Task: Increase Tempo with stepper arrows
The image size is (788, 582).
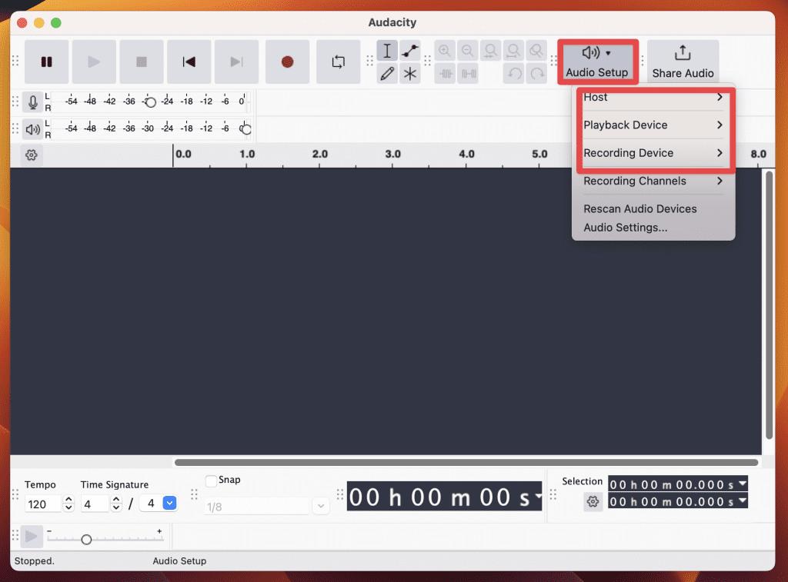Action: click(x=68, y=500)
